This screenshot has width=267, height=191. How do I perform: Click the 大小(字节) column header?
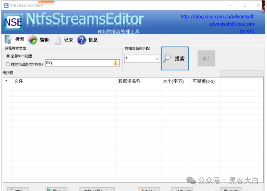click(176, 81)
